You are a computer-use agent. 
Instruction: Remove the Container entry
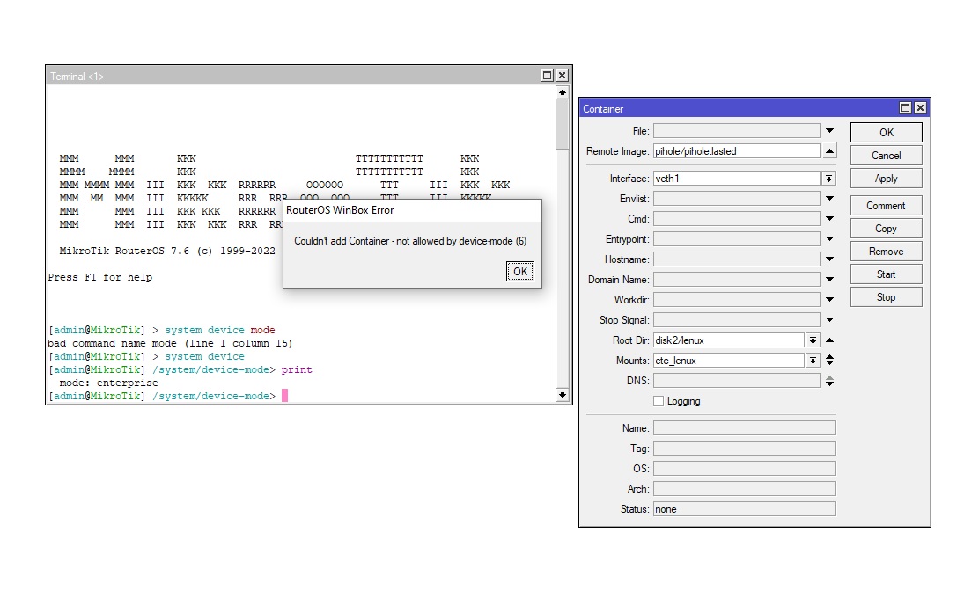(886, 252)
